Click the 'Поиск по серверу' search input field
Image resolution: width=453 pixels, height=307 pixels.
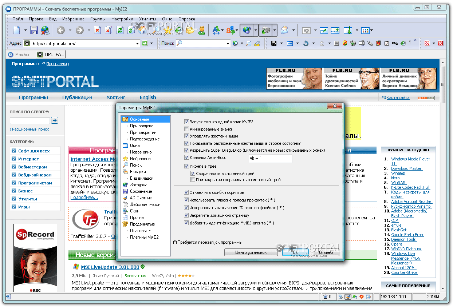coord(30,120)
